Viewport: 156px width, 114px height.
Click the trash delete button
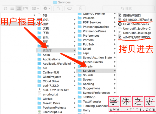81,8
